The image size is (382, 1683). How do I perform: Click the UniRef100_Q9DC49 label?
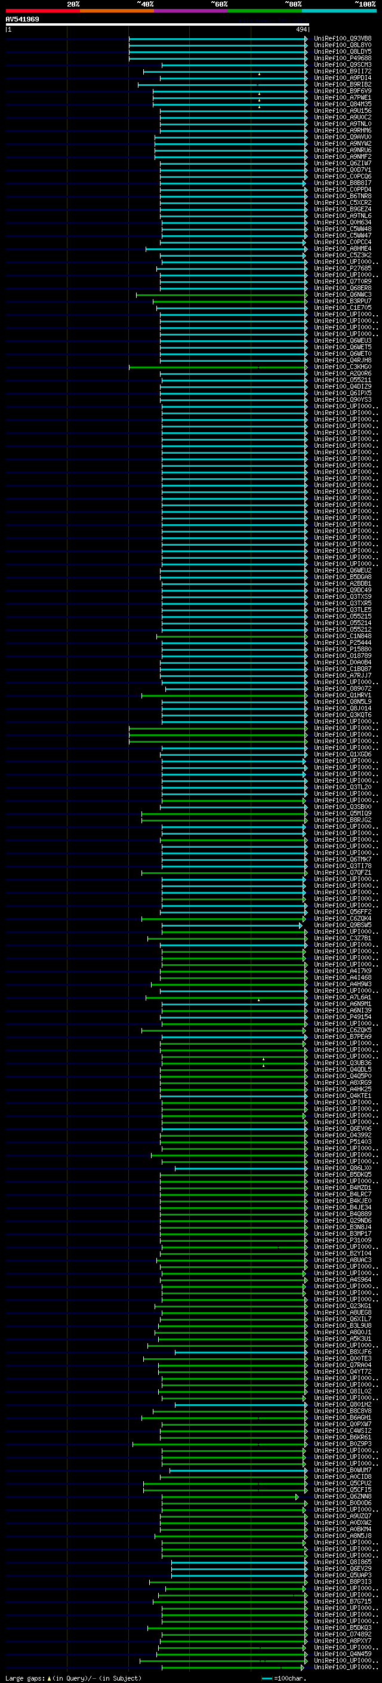point(343,590)
